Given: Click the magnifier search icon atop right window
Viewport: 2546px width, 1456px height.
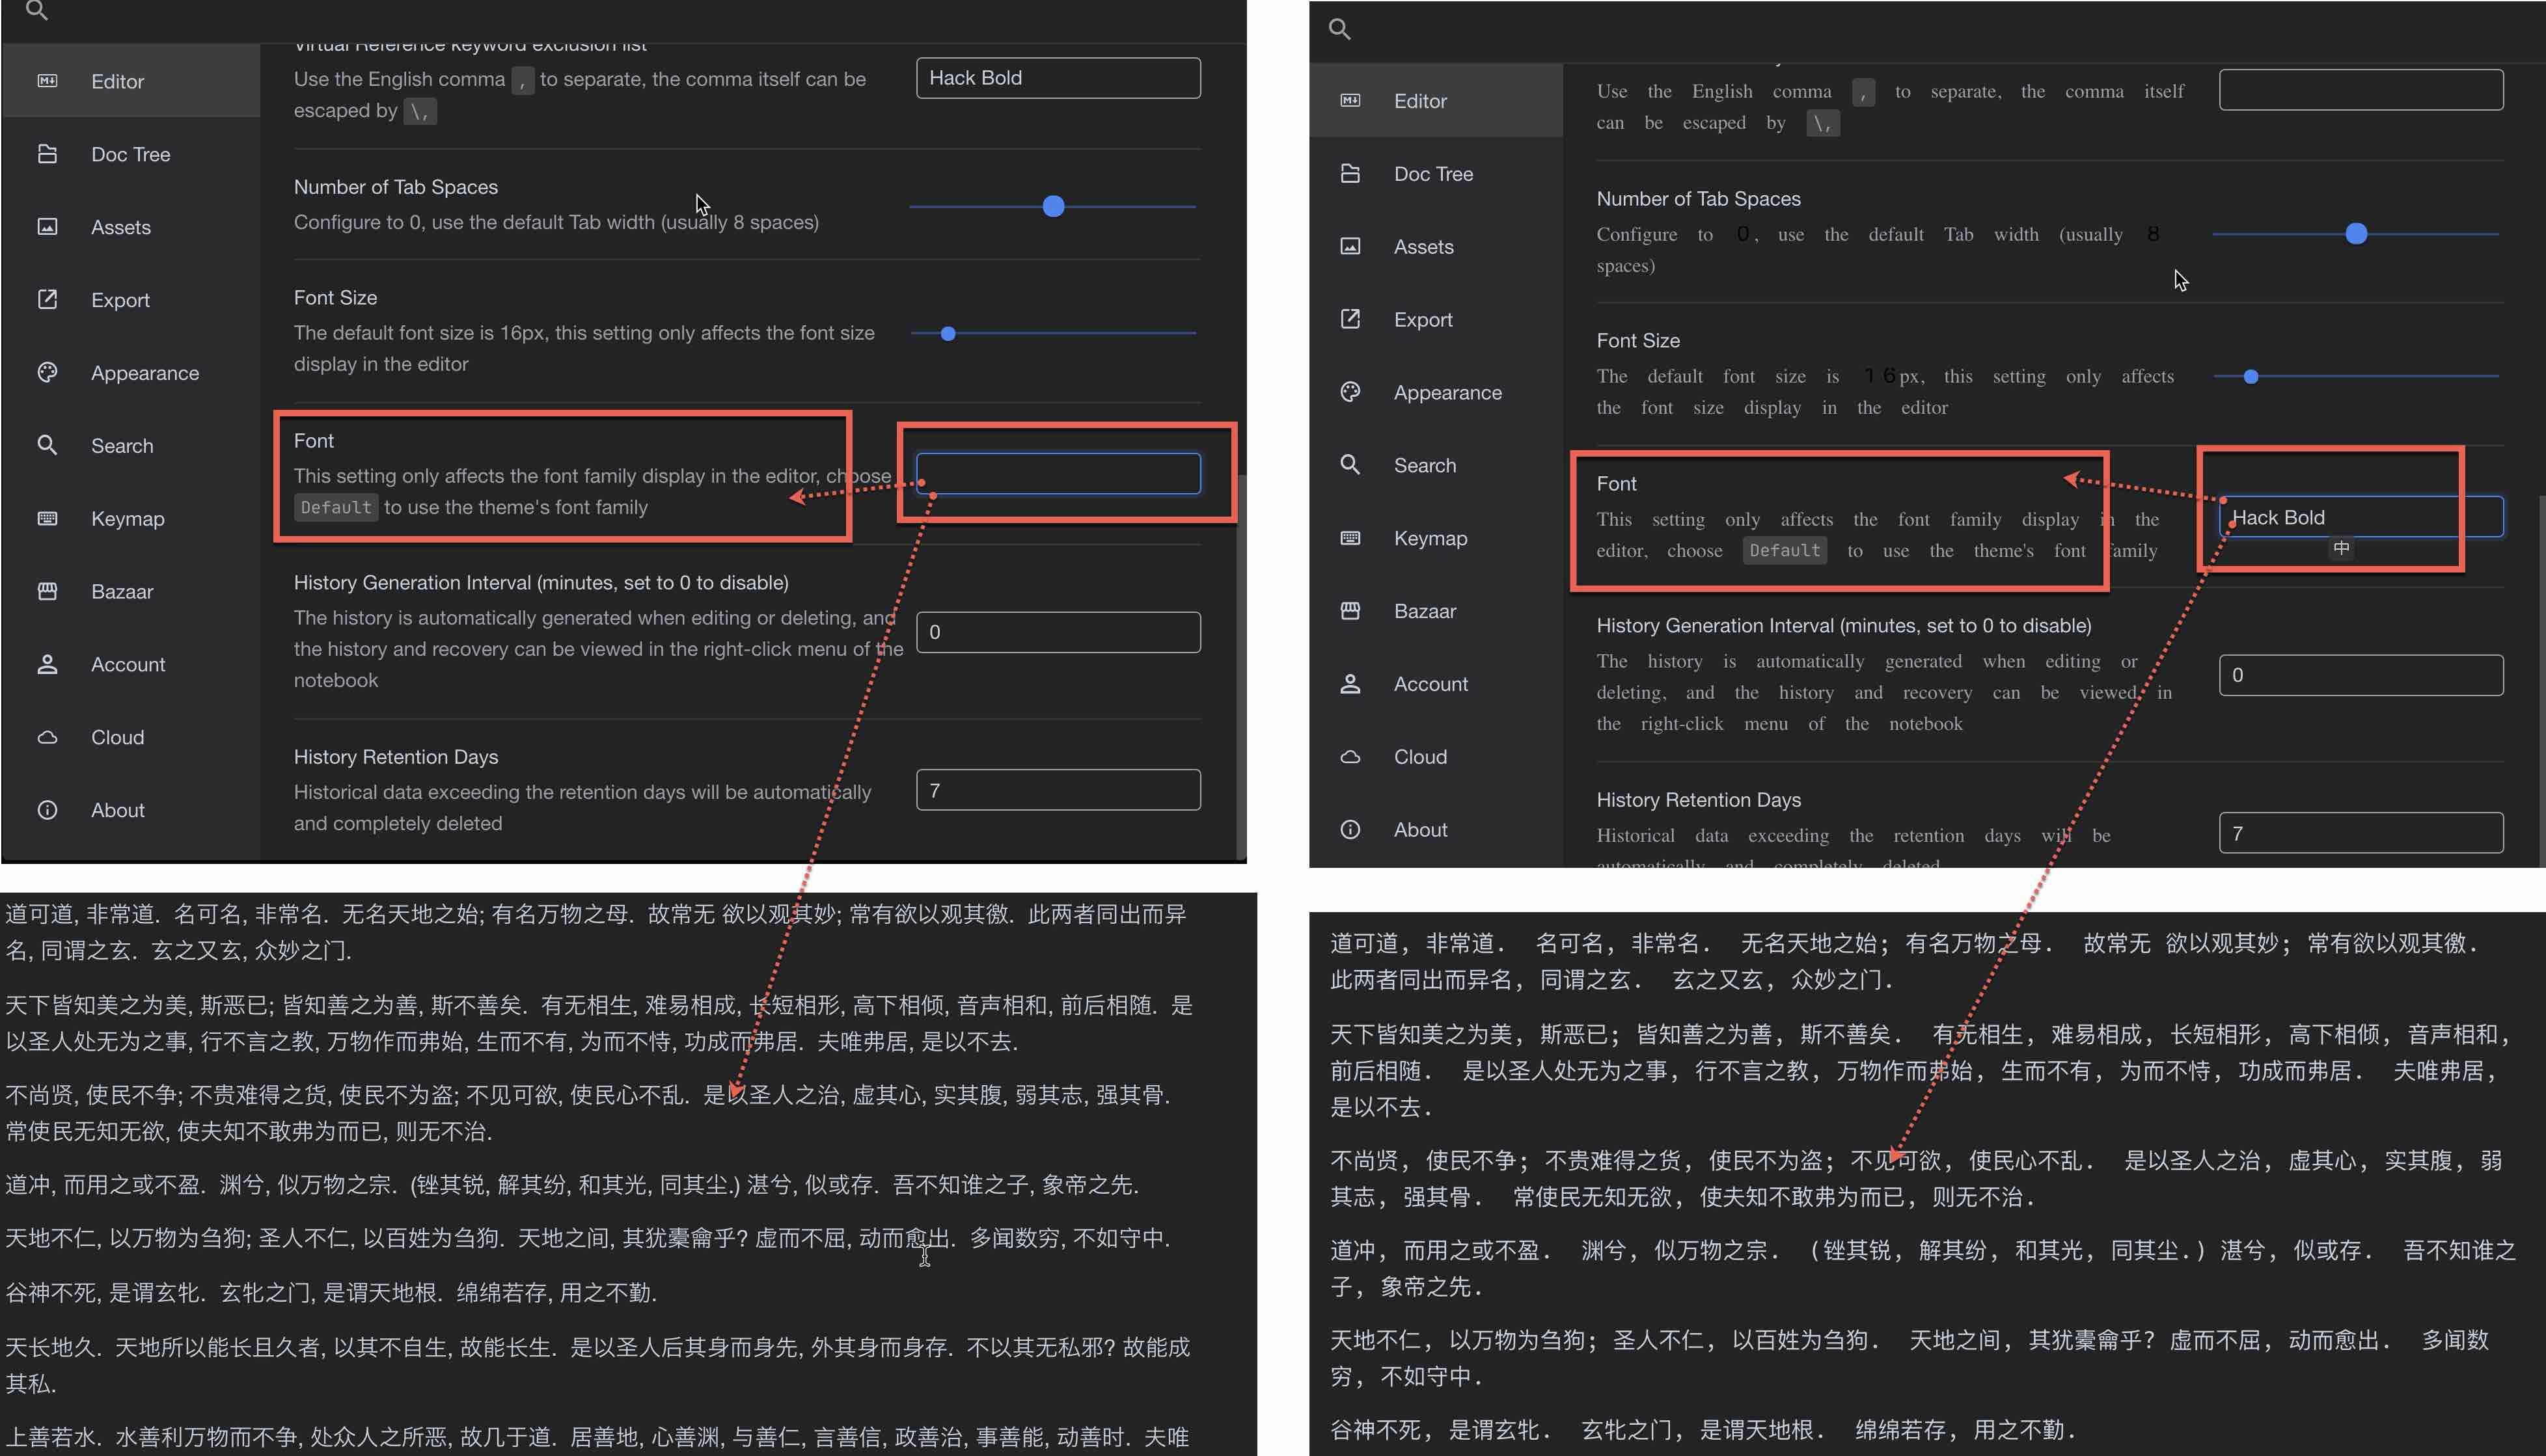Looking at the screenshot, I should [1339, 29].
